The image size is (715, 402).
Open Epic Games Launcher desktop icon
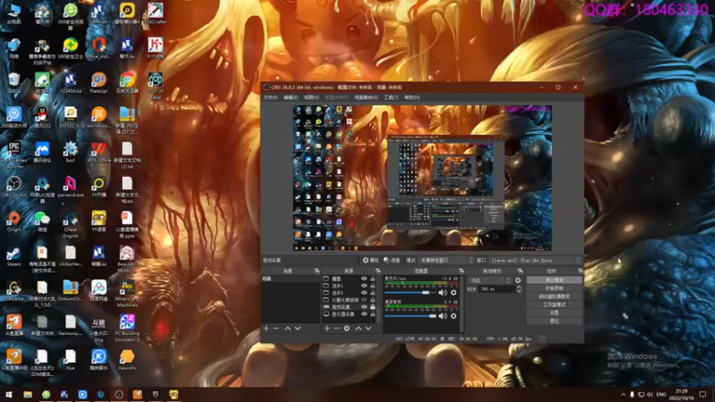13,154
